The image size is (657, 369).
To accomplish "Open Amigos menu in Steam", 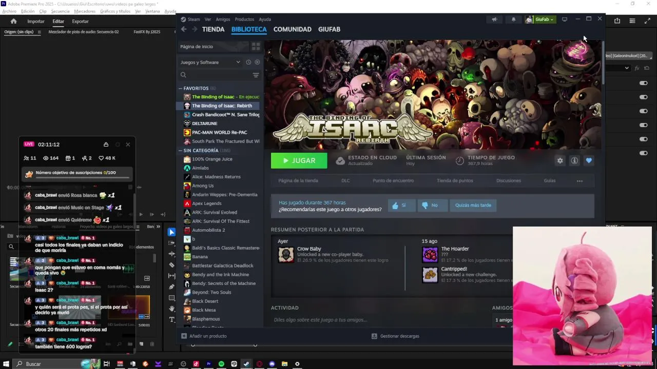I will click(223, 19).
